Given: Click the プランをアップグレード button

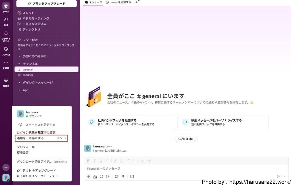Looking at the screenshot, I should [x=46, y=4].
